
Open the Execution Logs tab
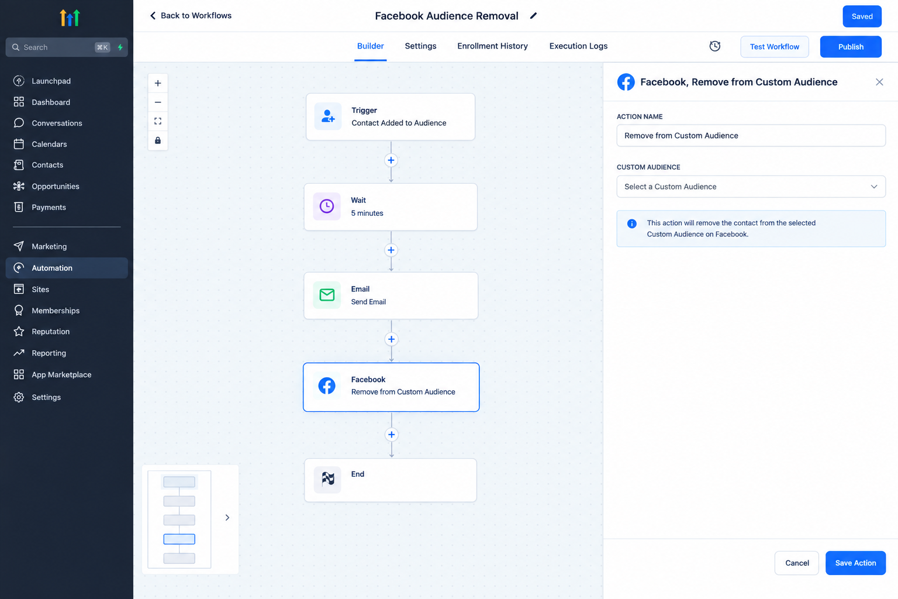pos(579,46)
